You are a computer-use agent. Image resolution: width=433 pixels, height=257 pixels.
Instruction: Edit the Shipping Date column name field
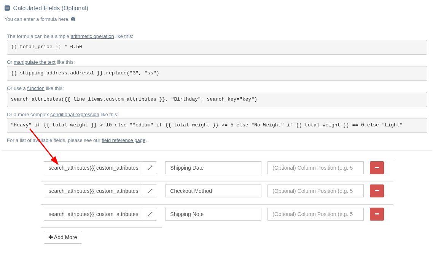click(213, 168)
